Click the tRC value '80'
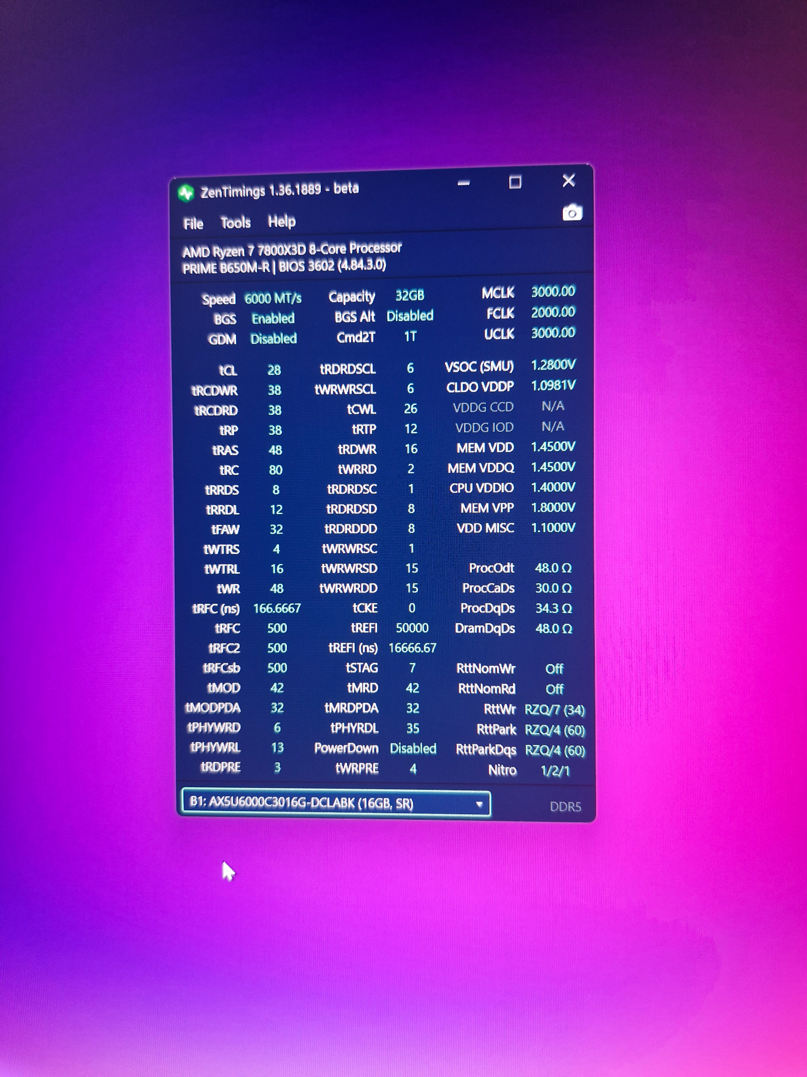This screenshot has width=807, height=1077. [275, 470]
